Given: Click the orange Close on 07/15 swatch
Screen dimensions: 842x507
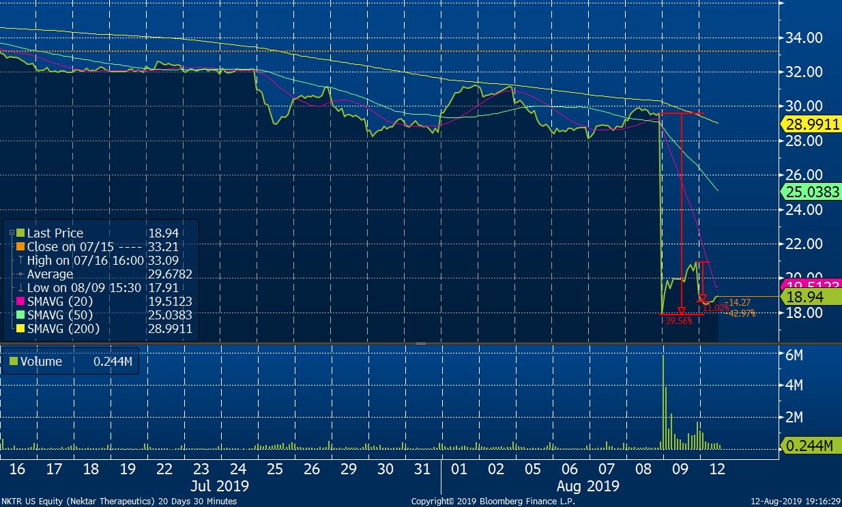Looking at the screenshot, I should (20, 247).
